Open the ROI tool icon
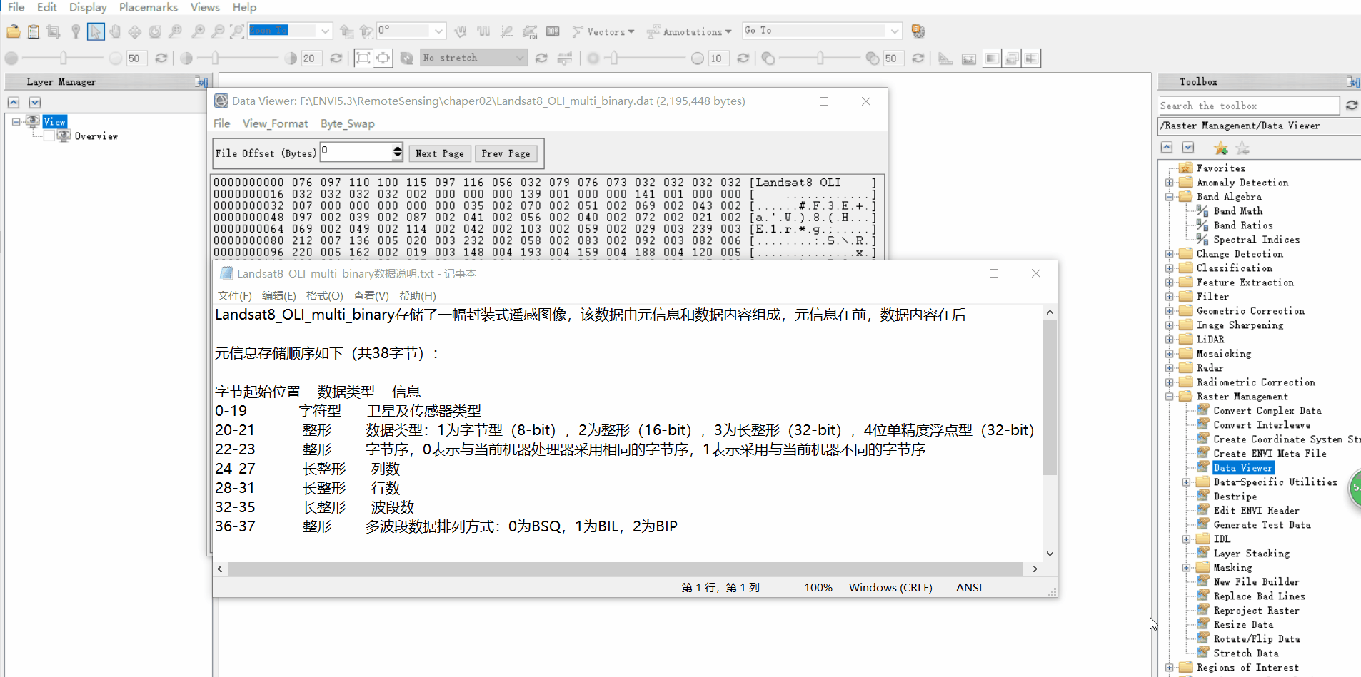This screenshot has height=677, width=1361. click(x=530, y=31)
